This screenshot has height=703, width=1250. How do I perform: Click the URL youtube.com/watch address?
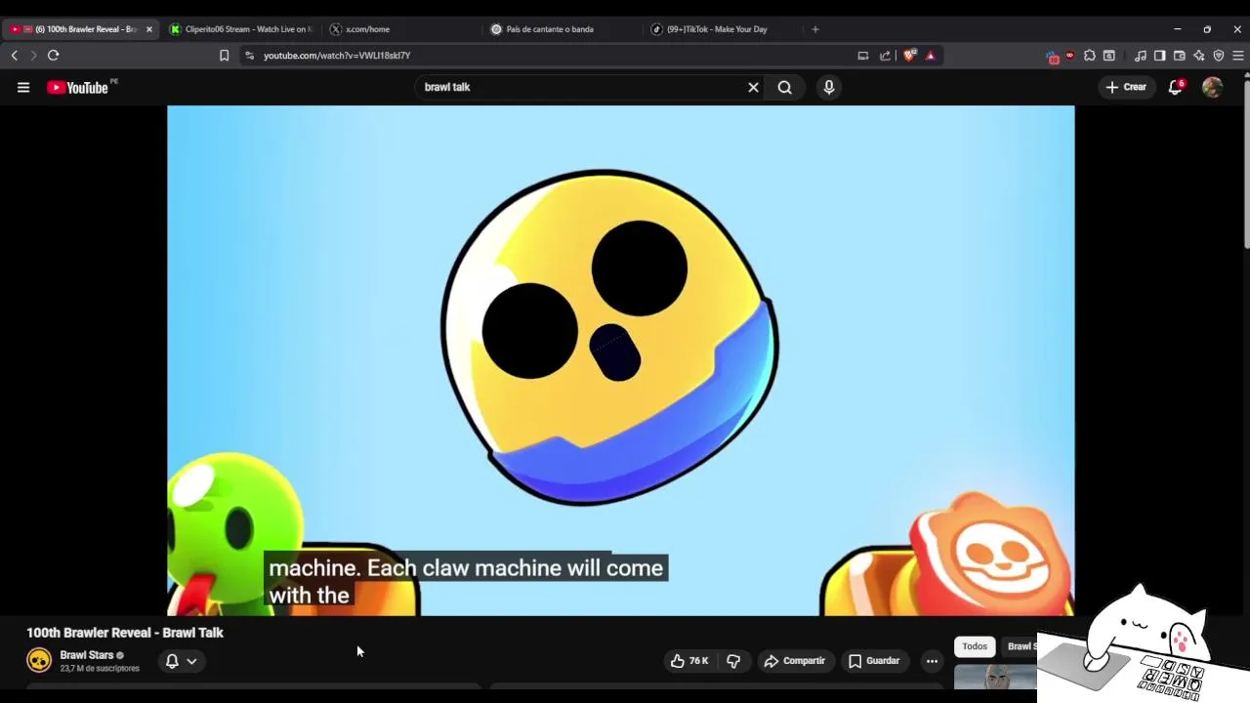click(337, 56)
